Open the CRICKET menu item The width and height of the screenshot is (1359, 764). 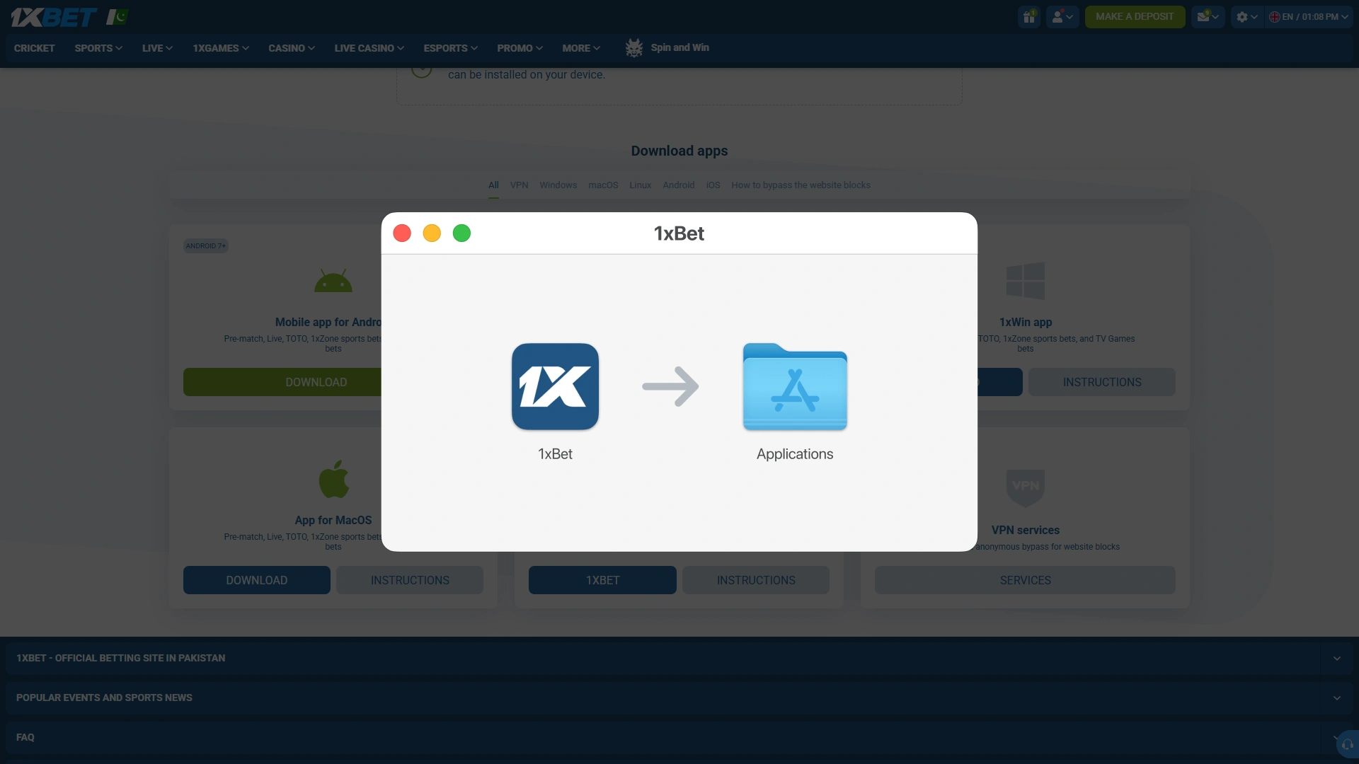pyautogui.click(x=35, y=48)
